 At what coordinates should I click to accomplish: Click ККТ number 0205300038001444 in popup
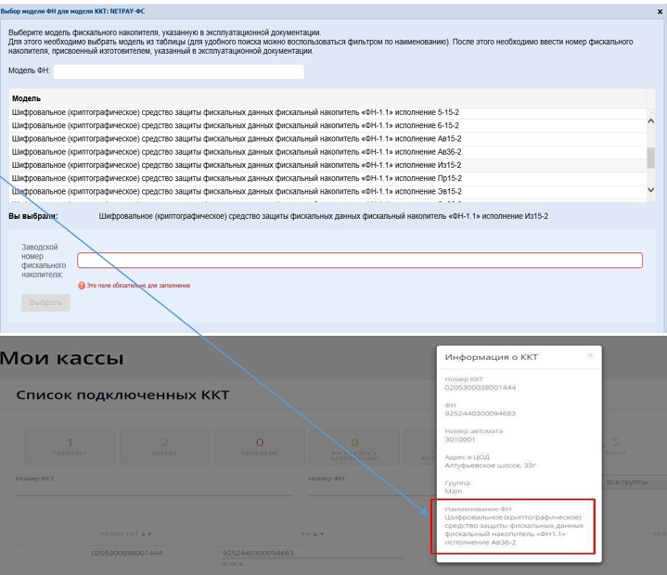(481, 388)
